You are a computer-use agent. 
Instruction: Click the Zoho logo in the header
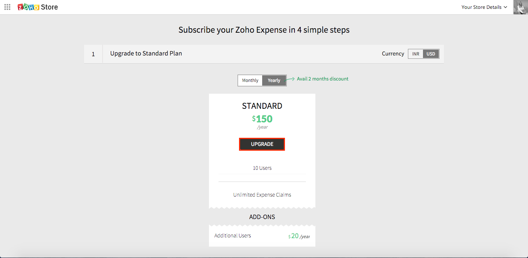[27, 7]
